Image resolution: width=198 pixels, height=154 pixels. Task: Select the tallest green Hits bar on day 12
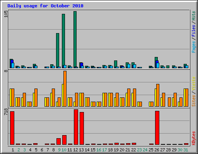(75, 40)
